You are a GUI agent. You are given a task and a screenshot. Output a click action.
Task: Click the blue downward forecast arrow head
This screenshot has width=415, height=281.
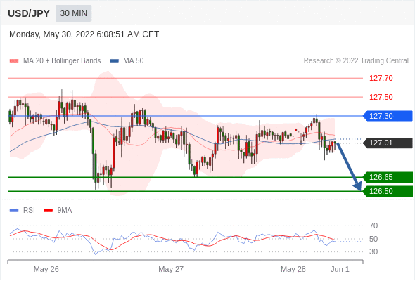pos(358,186)
